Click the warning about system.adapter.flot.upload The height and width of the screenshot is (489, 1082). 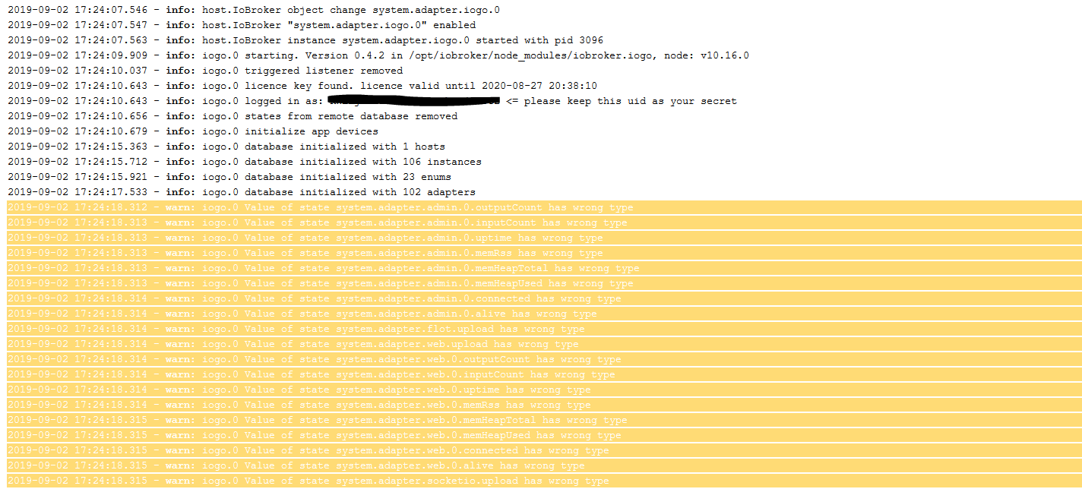[543, 329]
